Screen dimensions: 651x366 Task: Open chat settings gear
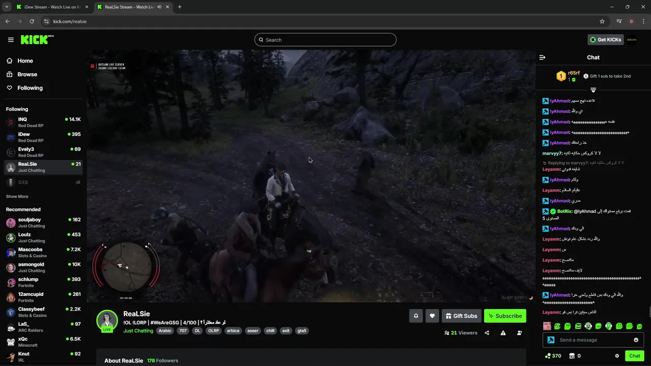(617, 356)
